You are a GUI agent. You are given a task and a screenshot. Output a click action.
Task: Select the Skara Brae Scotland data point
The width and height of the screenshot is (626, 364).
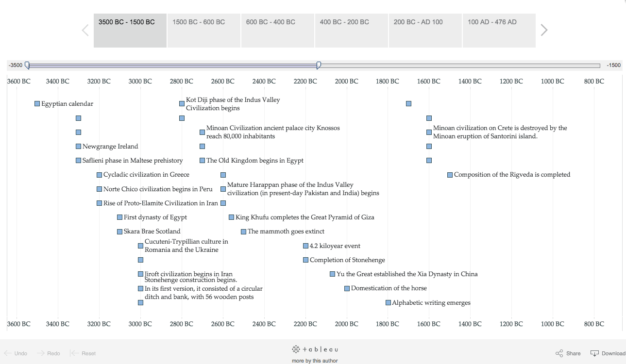point(119,231)
